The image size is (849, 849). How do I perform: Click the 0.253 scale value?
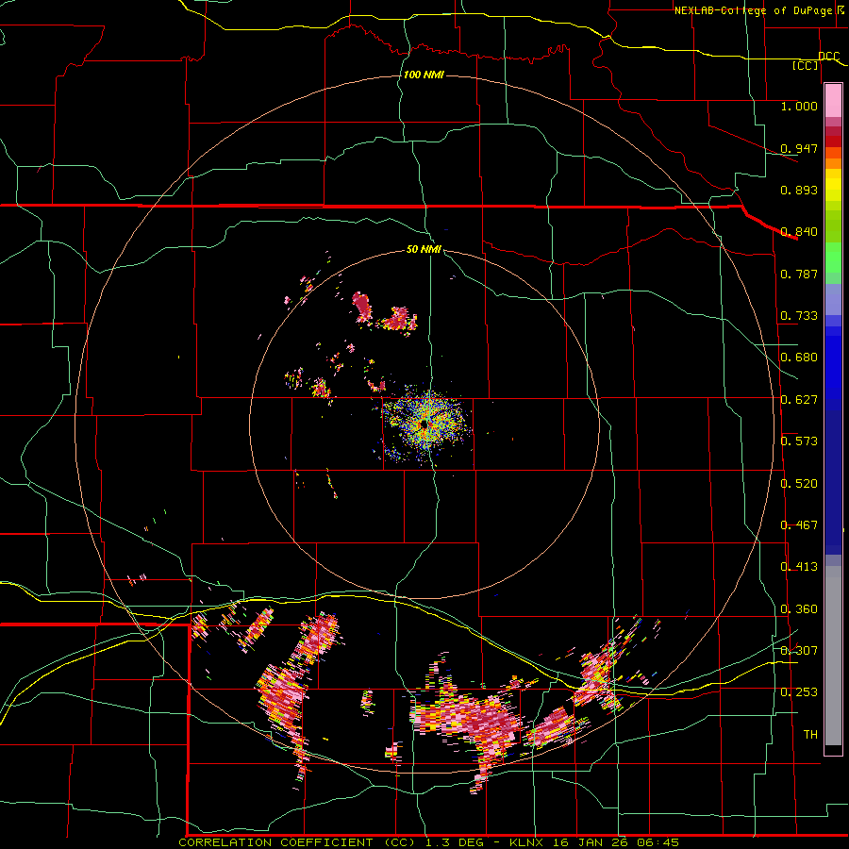(799, 692)
